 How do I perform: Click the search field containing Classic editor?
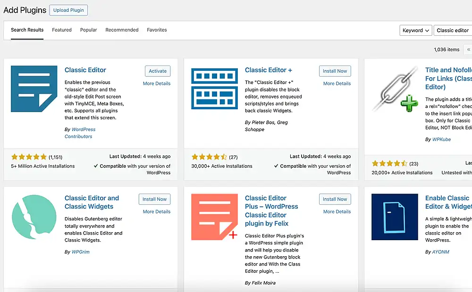pyautogui.click(x=453, y=30)
